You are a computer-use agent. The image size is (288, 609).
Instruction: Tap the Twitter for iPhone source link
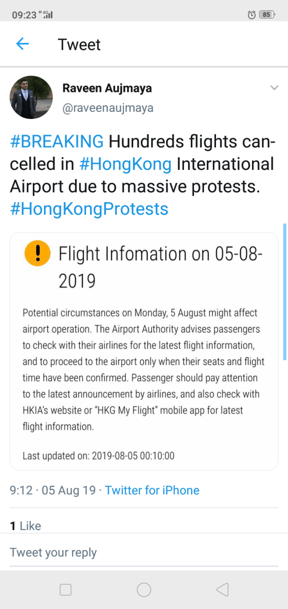152,490
